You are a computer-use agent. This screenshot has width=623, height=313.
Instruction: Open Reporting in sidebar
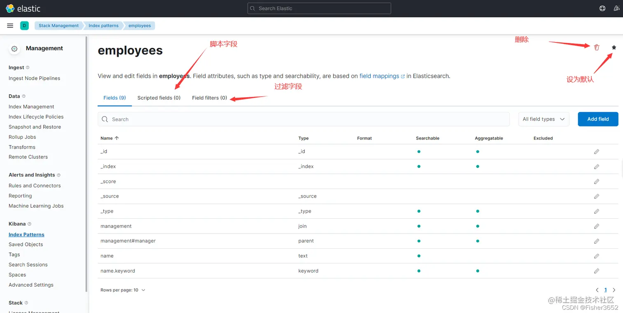click(20, 196)
